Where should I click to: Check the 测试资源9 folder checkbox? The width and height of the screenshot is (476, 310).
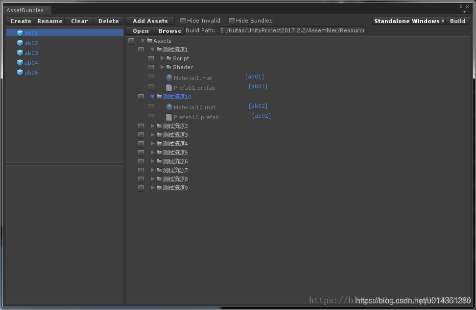click(141, 188)
